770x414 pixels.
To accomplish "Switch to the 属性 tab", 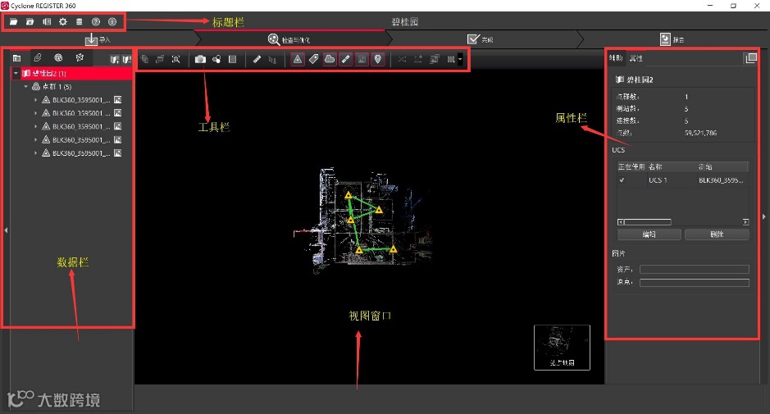I will click(636, 58).
